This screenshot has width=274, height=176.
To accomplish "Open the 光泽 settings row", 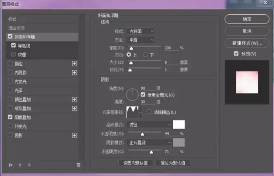I will click(x=42, y=90).
